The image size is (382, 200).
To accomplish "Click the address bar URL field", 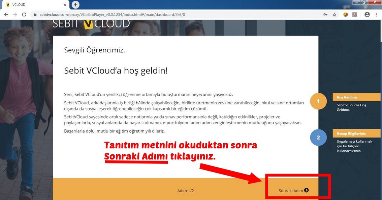I will (x=176, y=14).
